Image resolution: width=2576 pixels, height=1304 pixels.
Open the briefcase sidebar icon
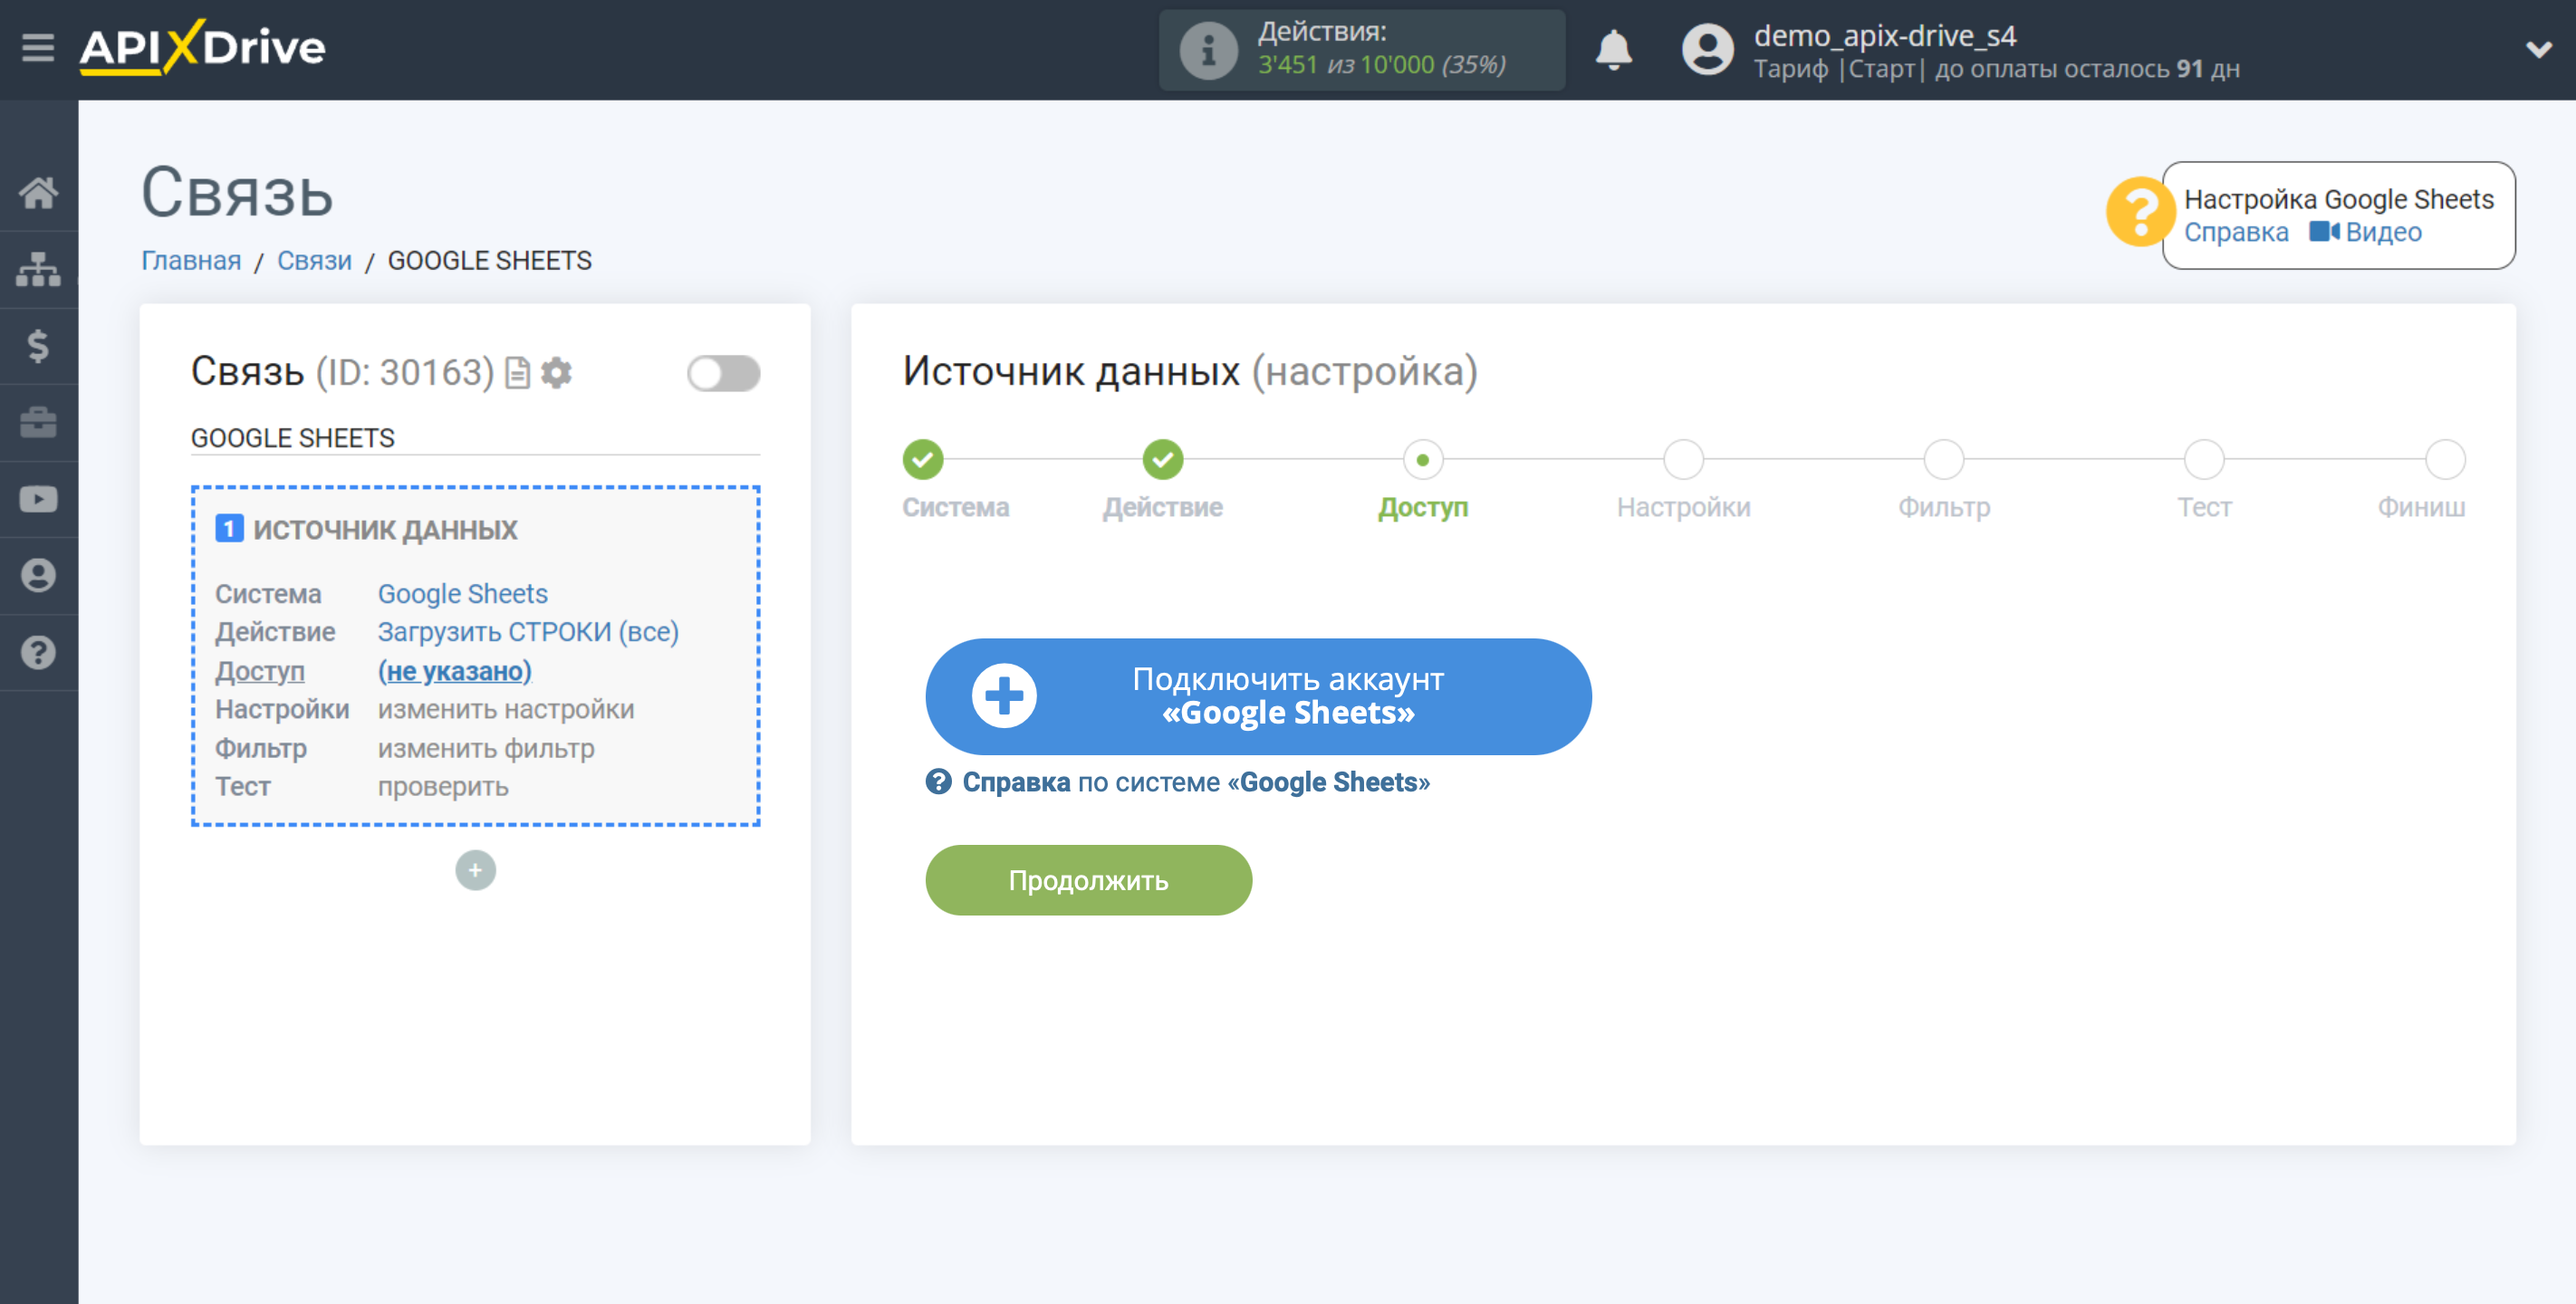(x=38, y=422)
